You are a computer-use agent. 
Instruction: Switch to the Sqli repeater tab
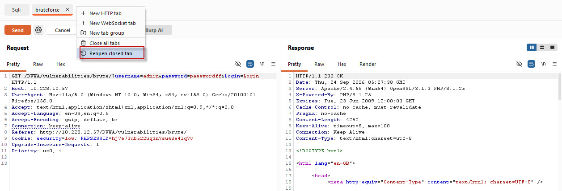pos(17,10)
